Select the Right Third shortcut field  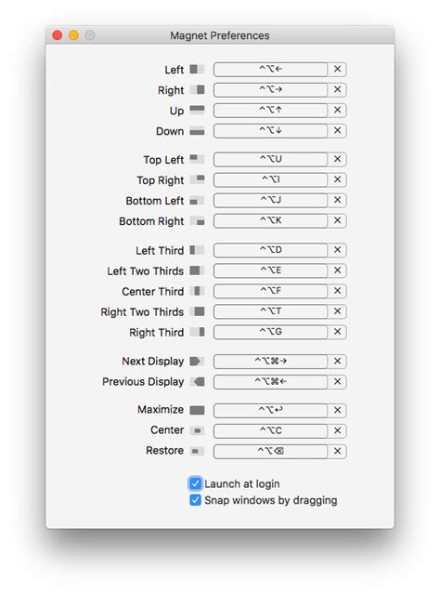pyautogui.click(x=270, y=332)
